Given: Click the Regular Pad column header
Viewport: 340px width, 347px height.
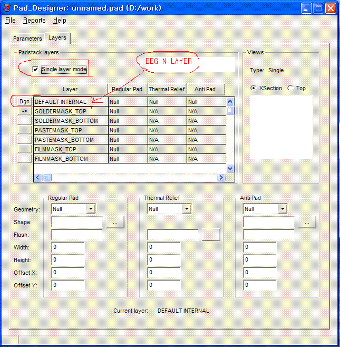Looking at the screenshot, I should [x=127, y=89].
